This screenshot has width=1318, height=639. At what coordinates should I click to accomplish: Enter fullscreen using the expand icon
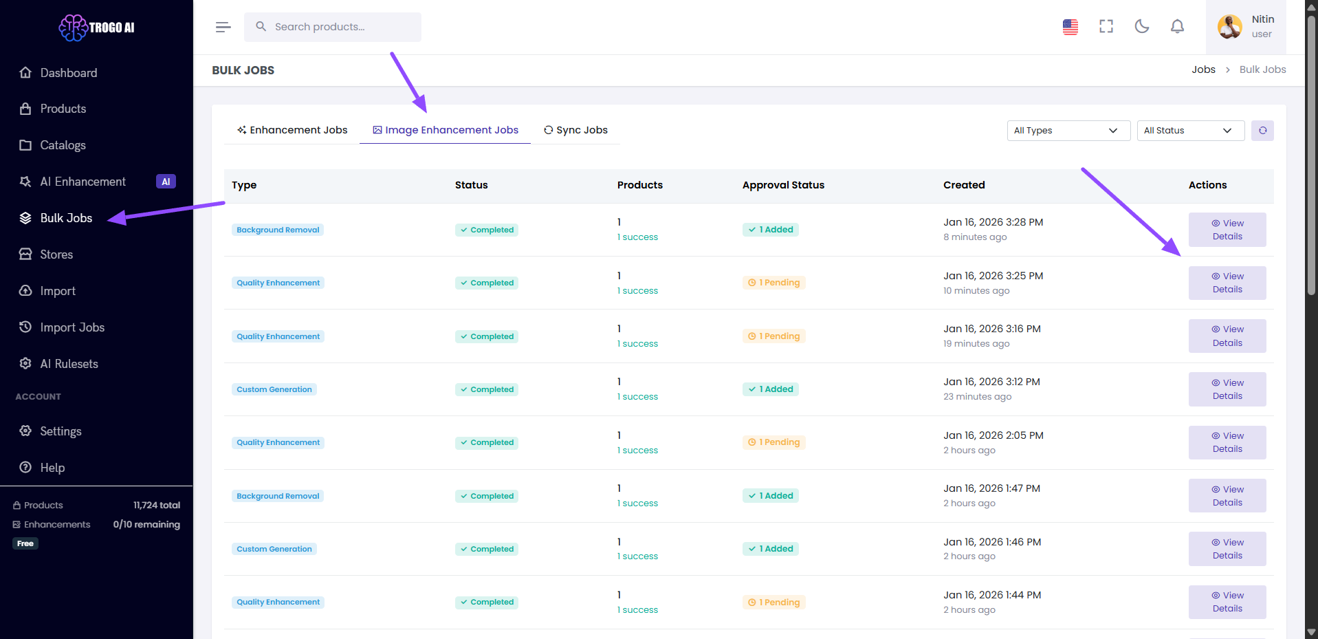(1106, 27)
